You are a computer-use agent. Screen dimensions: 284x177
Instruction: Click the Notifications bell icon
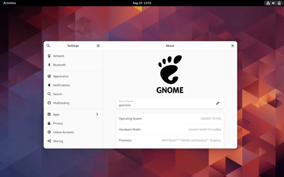tap(49, 85)
